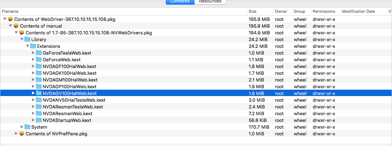Expand the selected NVDAGV100HalWeb.kext
392x146 pixels.
coord(33,93)
